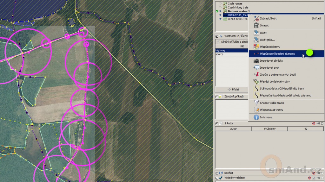
Task: Sort tags by the Klíč column header
Action: click(232, 46)
